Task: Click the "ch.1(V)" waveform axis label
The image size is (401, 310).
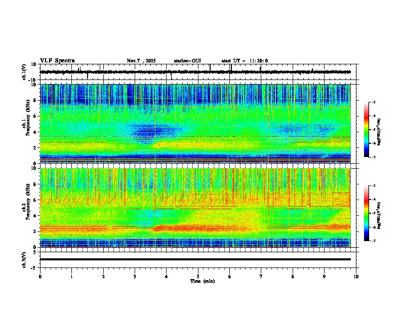Action: pyautogui.click(x=24, y=72)
